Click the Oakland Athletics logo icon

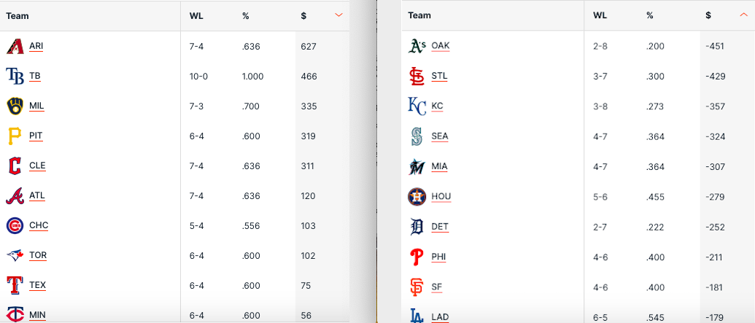pos(417,46)
